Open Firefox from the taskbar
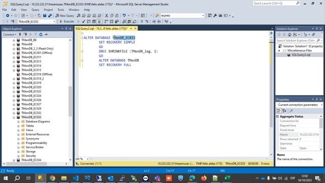This screenshot has width=325, height=183. 204,178
